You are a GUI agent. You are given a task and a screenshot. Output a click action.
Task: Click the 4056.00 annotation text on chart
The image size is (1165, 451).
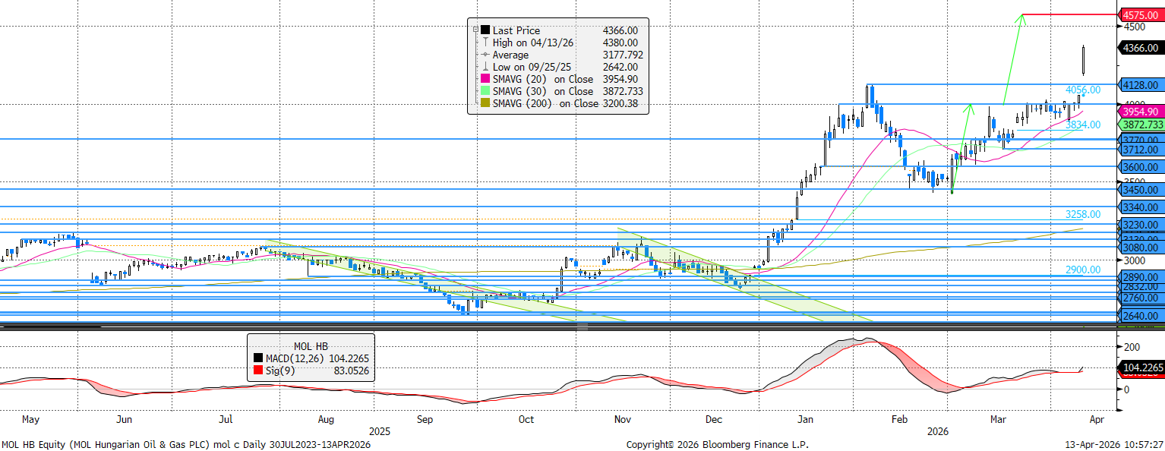tap(1082, 90)
